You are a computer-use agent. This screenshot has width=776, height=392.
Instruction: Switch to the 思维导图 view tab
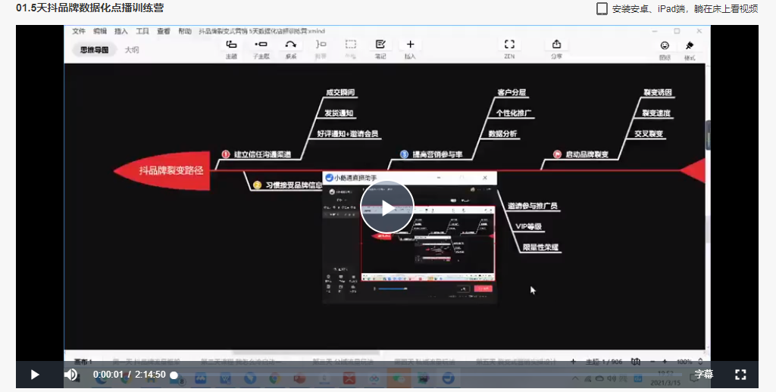click(95, 50)
